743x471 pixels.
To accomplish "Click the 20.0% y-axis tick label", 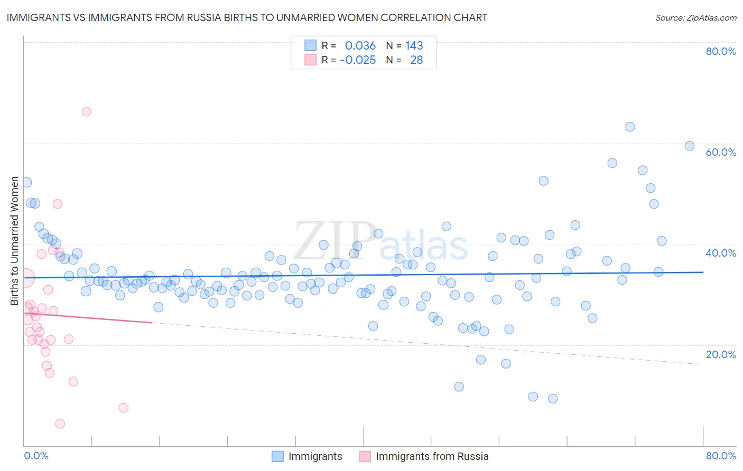I will (721, 354).
